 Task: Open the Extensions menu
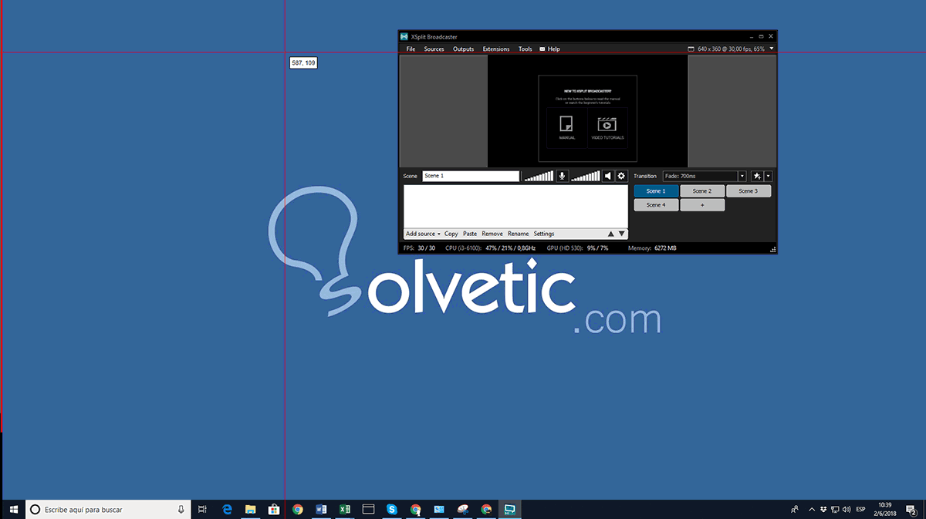click(x=496, y=49)
